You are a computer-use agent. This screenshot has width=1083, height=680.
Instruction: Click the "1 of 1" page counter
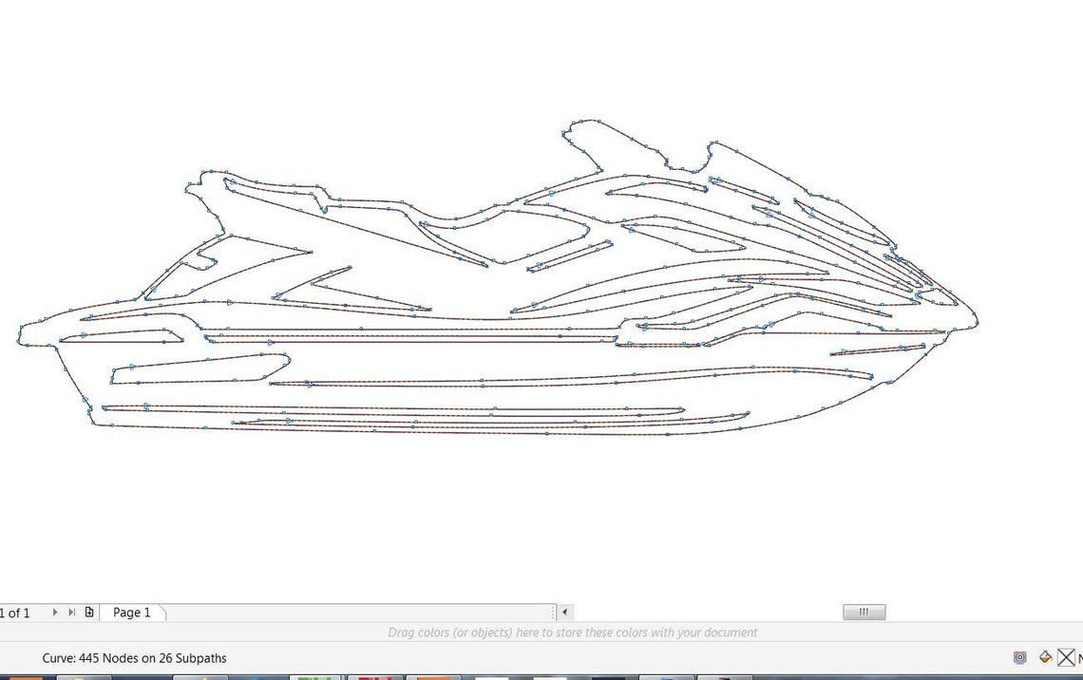click(x=15, y=613)
